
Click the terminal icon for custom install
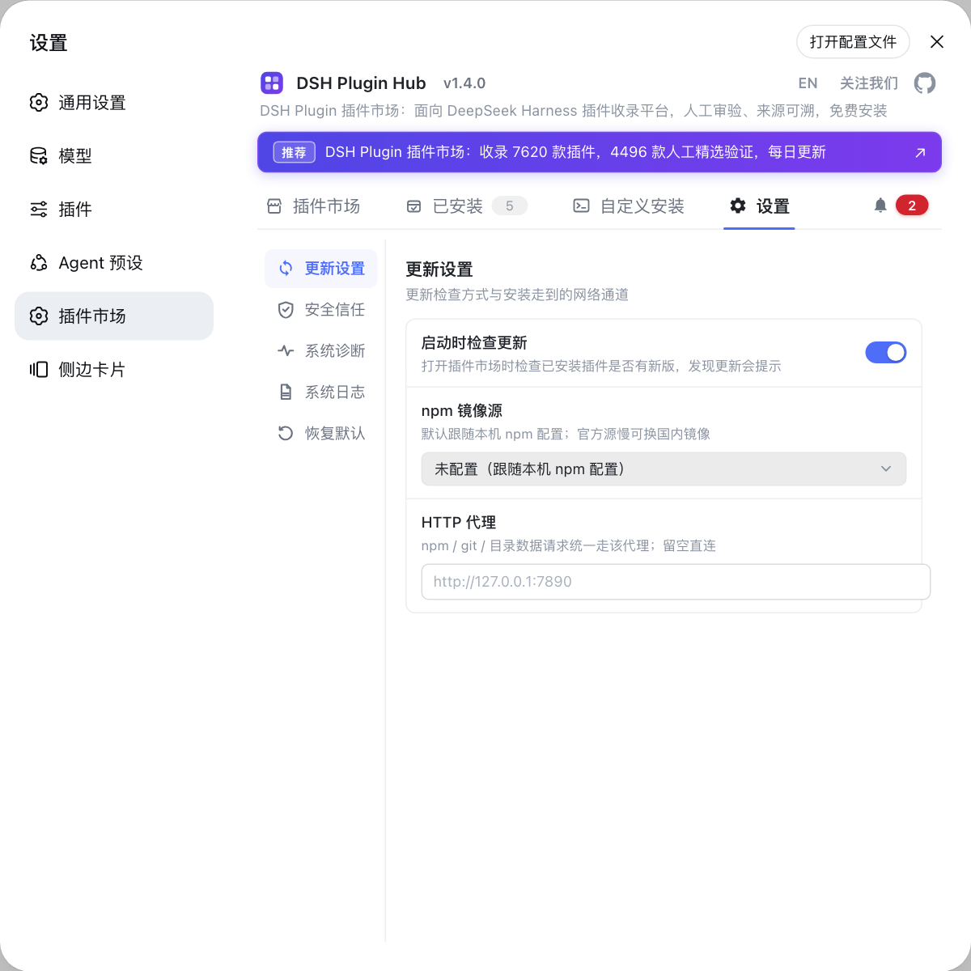581,206
